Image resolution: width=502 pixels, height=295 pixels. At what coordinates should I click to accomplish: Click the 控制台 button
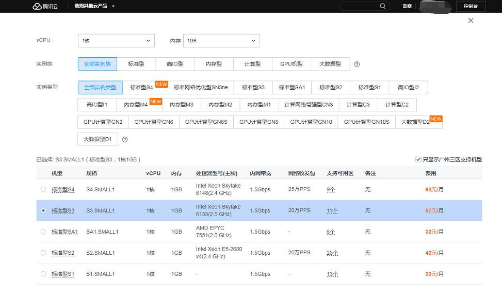[471, 6]
